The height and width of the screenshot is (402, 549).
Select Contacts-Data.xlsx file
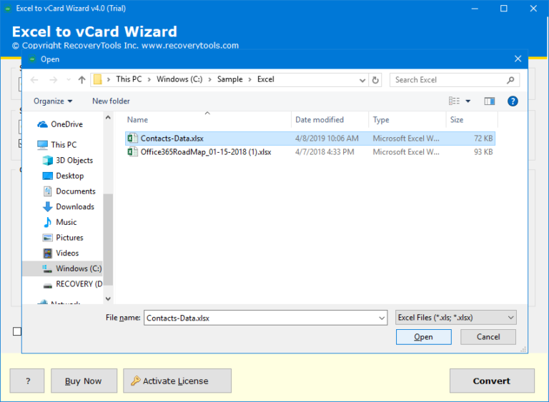coord(310,139)
